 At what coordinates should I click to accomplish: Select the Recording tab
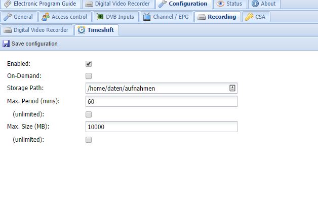click(218, 17)
